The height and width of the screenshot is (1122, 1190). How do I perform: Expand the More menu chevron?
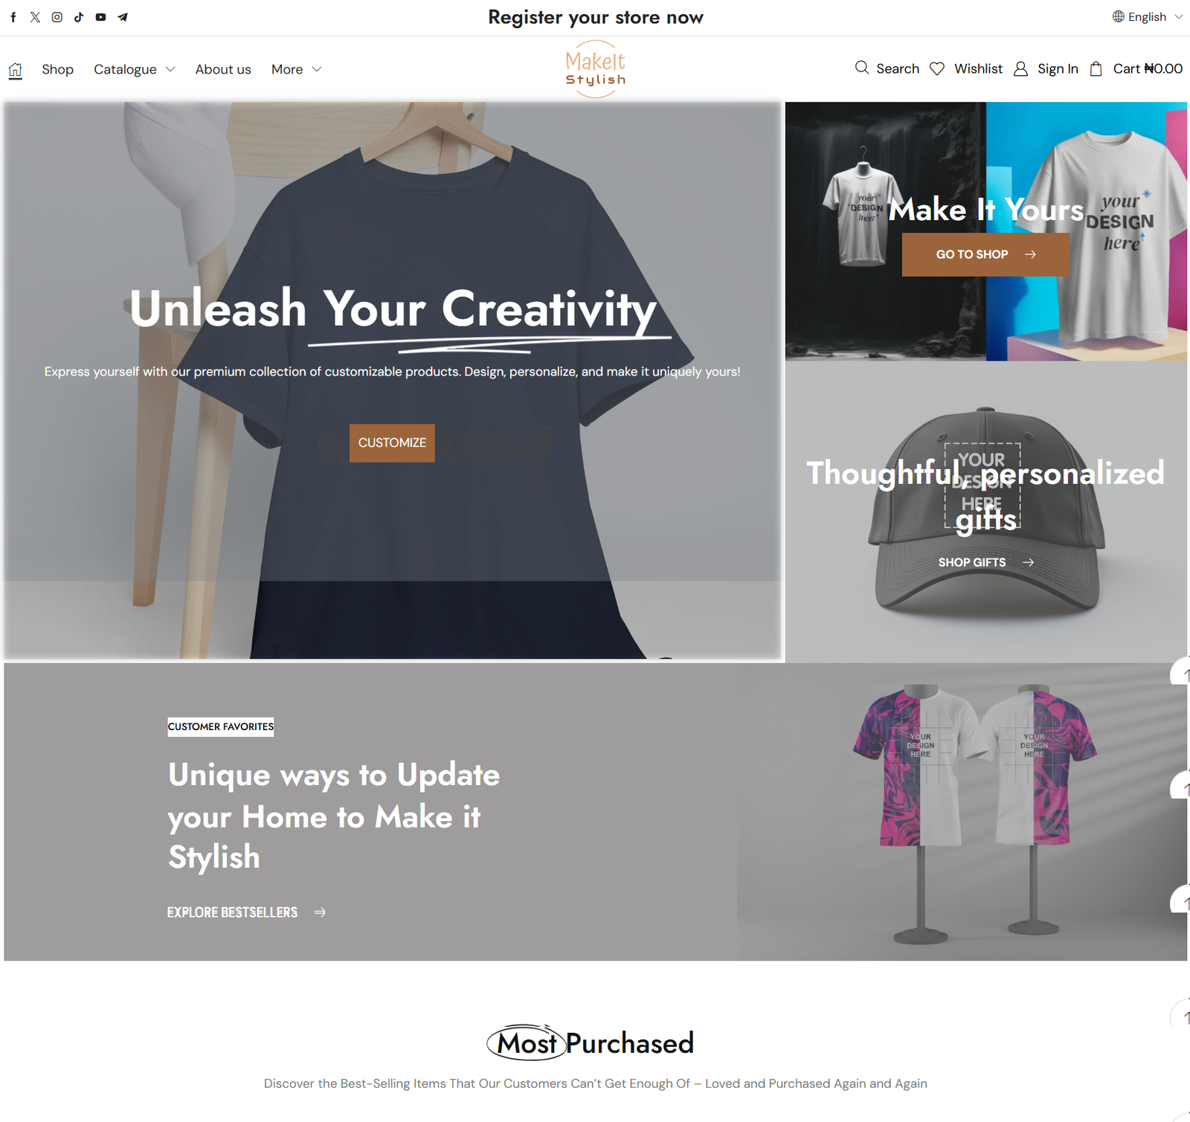click(317, 69)
